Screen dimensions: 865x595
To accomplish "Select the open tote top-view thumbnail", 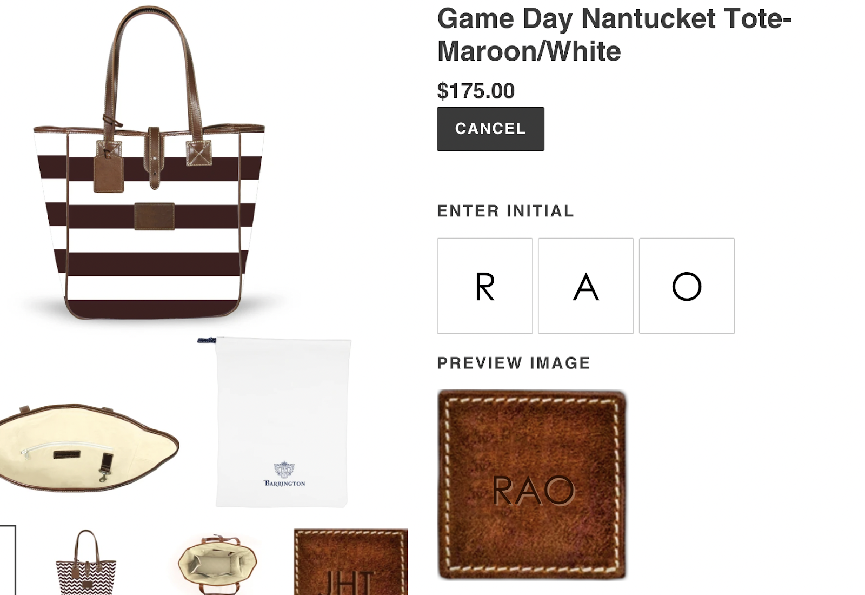I will 217,564.
